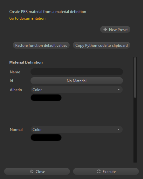The width and height of the screenshot is (143, 179).
Task: Execute the PBR material function
Action: click(x=106, y=171)
